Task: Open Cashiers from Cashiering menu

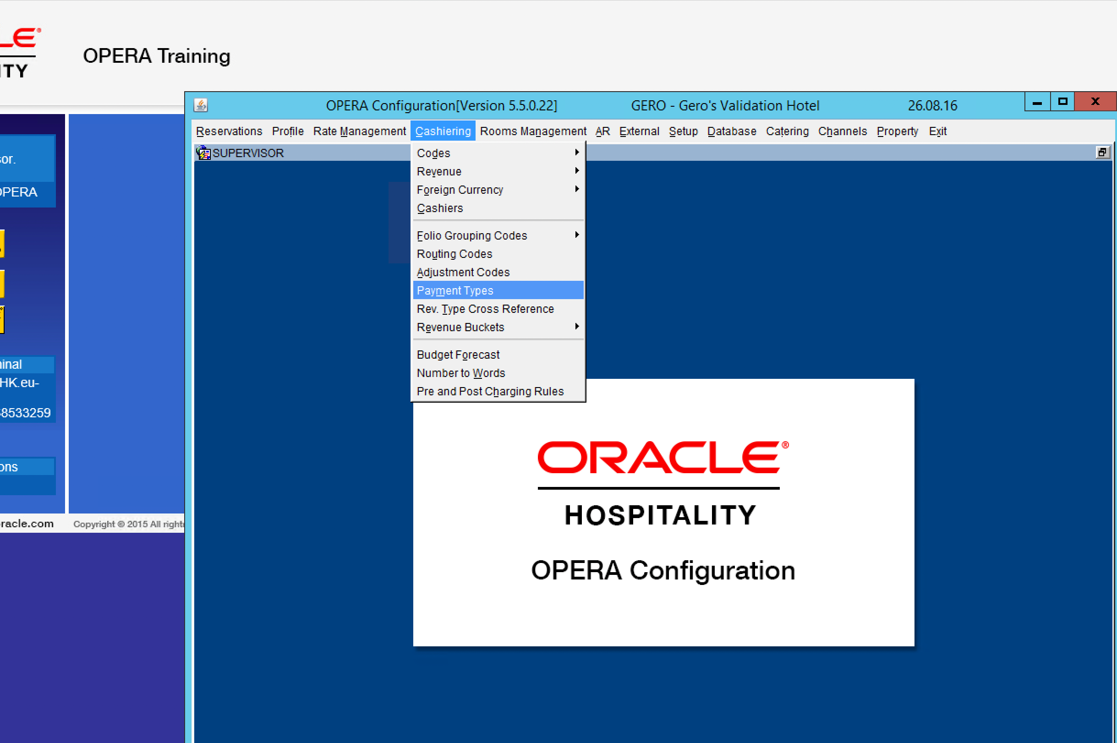Action: (x=439, y=208)
